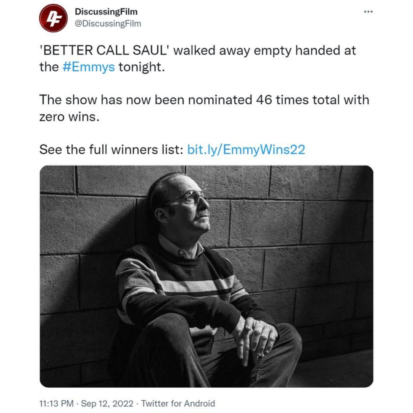Click the 'zero wins.' text

70,117
